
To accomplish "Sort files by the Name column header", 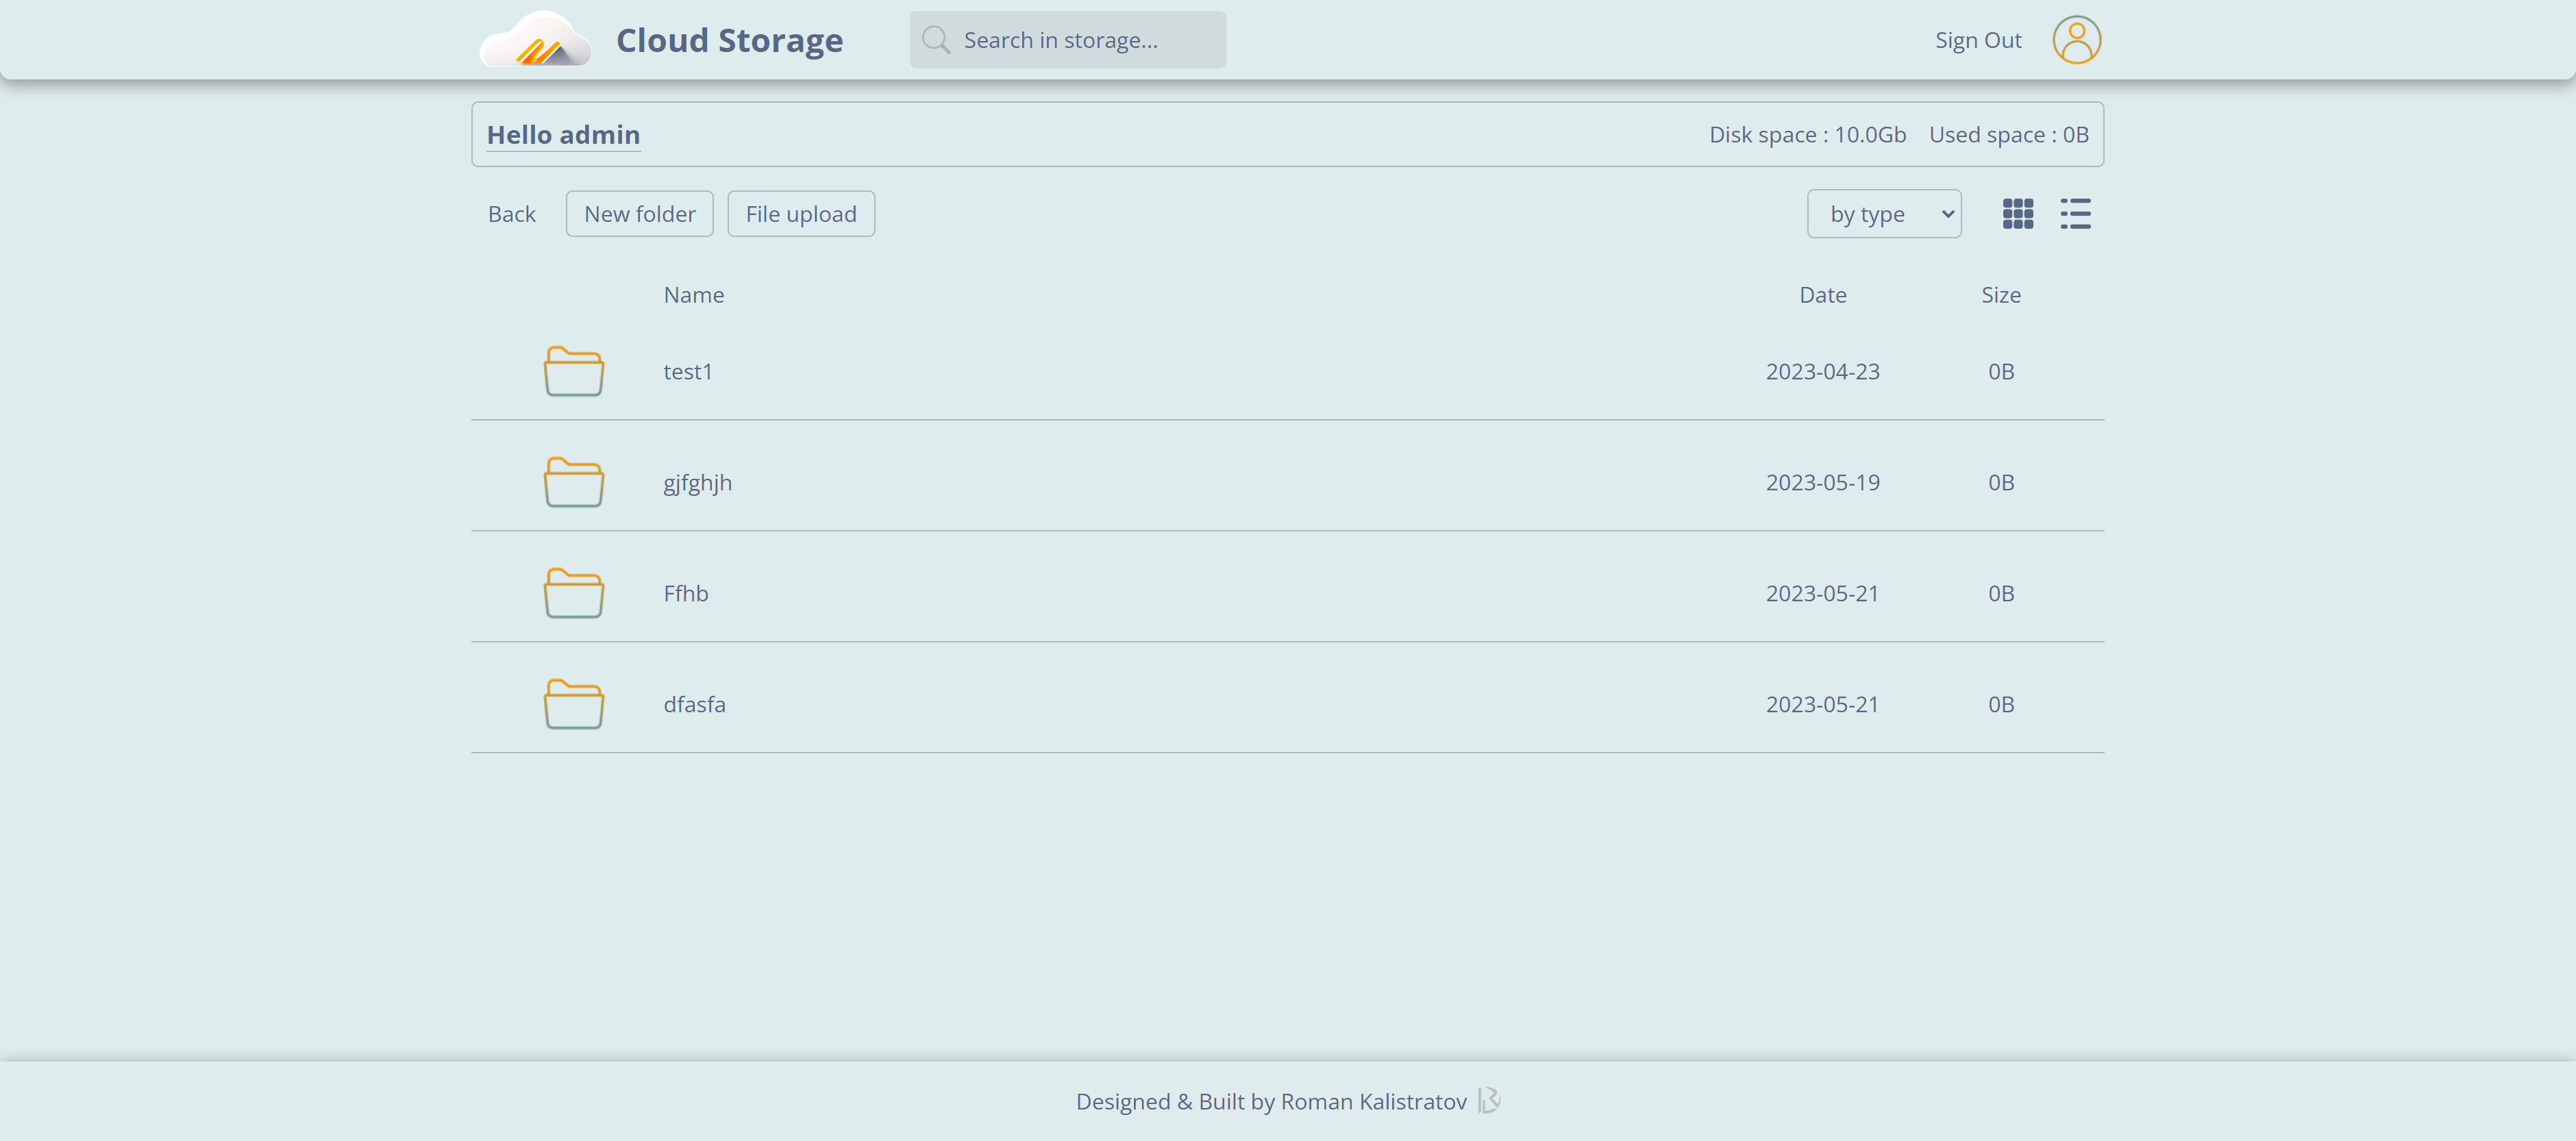I will coord(693,294).
